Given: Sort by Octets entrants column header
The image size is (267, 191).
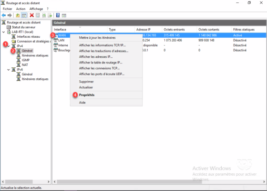Looking at the screenshot, I should tap(179, 30).
